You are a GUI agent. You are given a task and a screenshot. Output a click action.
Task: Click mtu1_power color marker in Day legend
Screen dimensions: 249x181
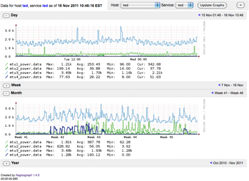click(x=5, y=65)
